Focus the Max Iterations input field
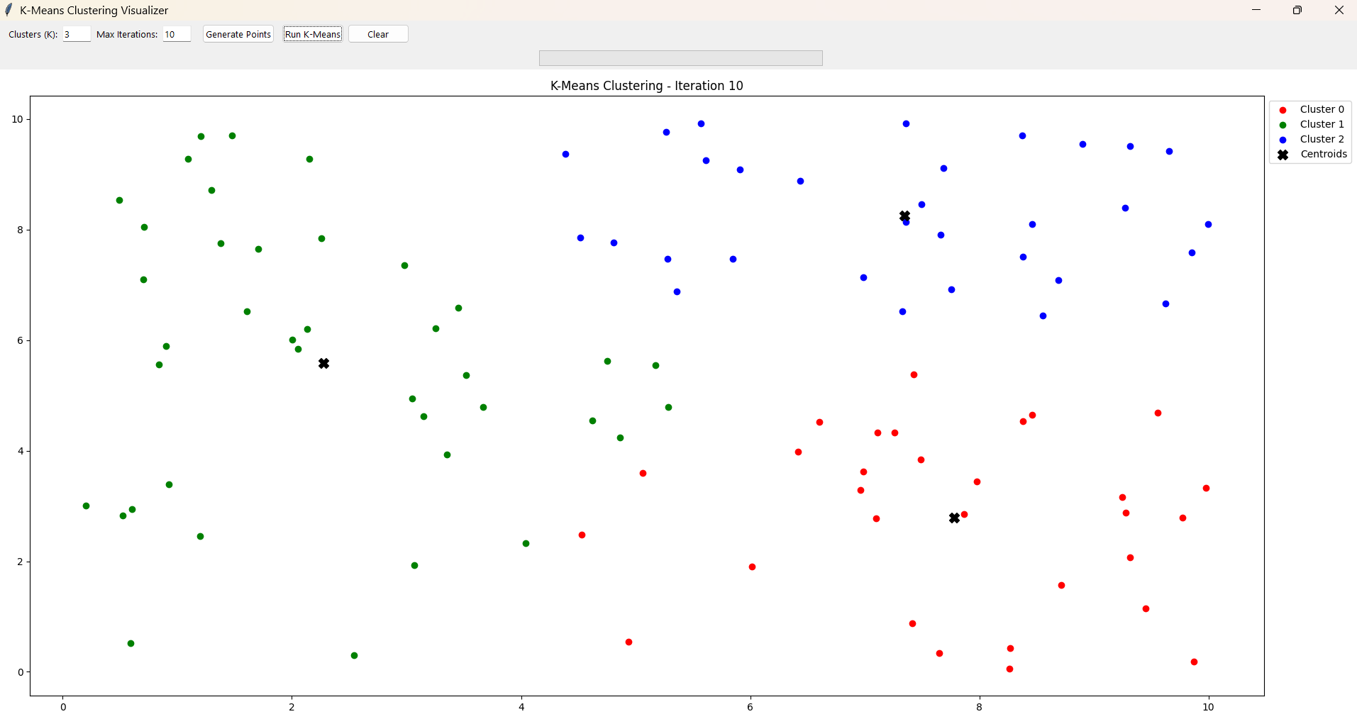Screen dimensions: 1357x719 click(x=176, y=34)
